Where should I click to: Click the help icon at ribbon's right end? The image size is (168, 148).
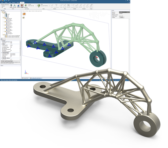click(x=129, y=3)
